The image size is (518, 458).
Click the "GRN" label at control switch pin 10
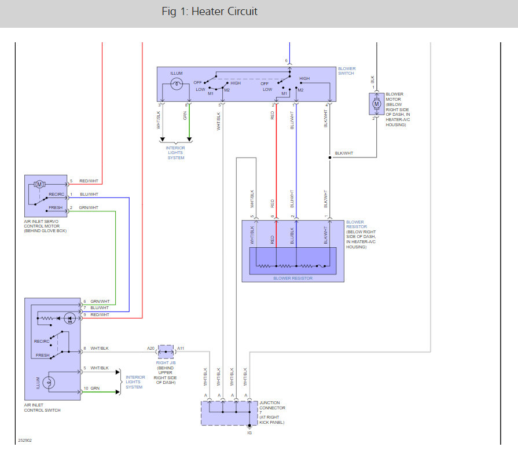(x=95, y=389)
